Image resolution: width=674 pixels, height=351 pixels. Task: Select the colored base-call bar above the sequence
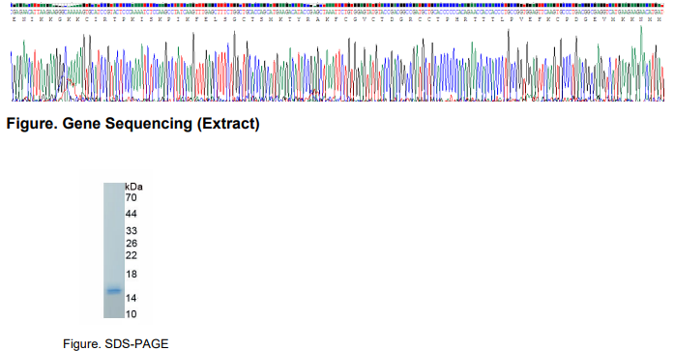[337, 5]
